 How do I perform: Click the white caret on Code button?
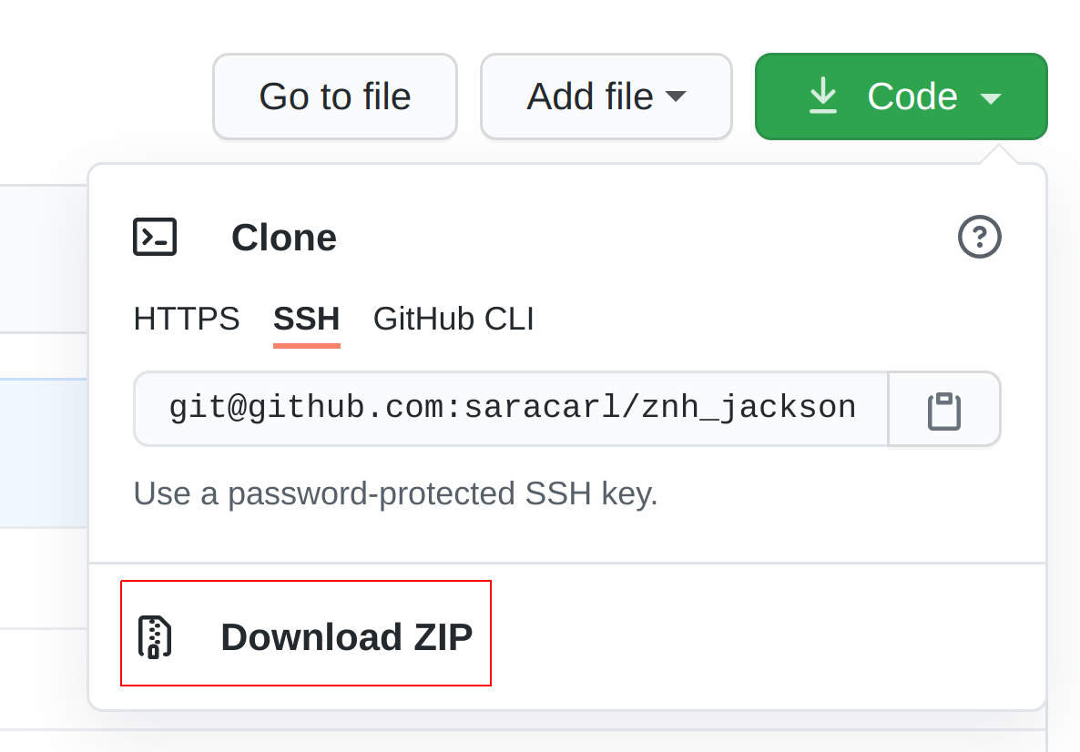[991, 99]
